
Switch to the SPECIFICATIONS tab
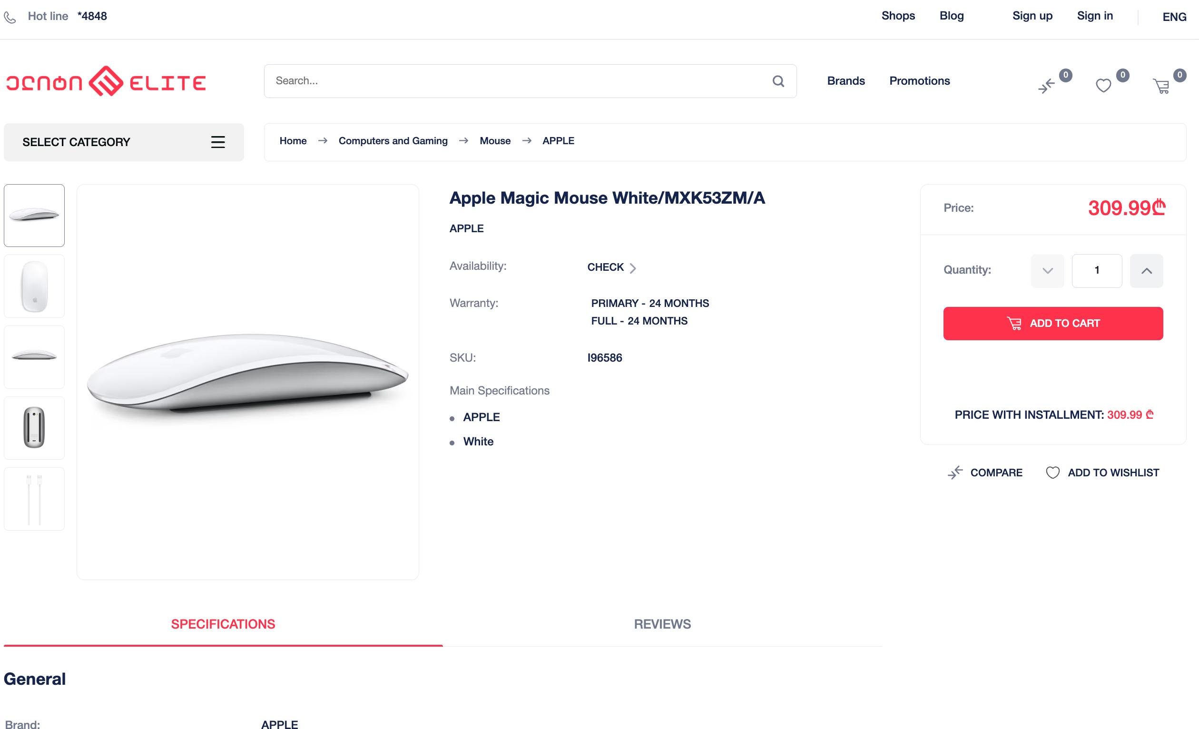pos(223,624)
